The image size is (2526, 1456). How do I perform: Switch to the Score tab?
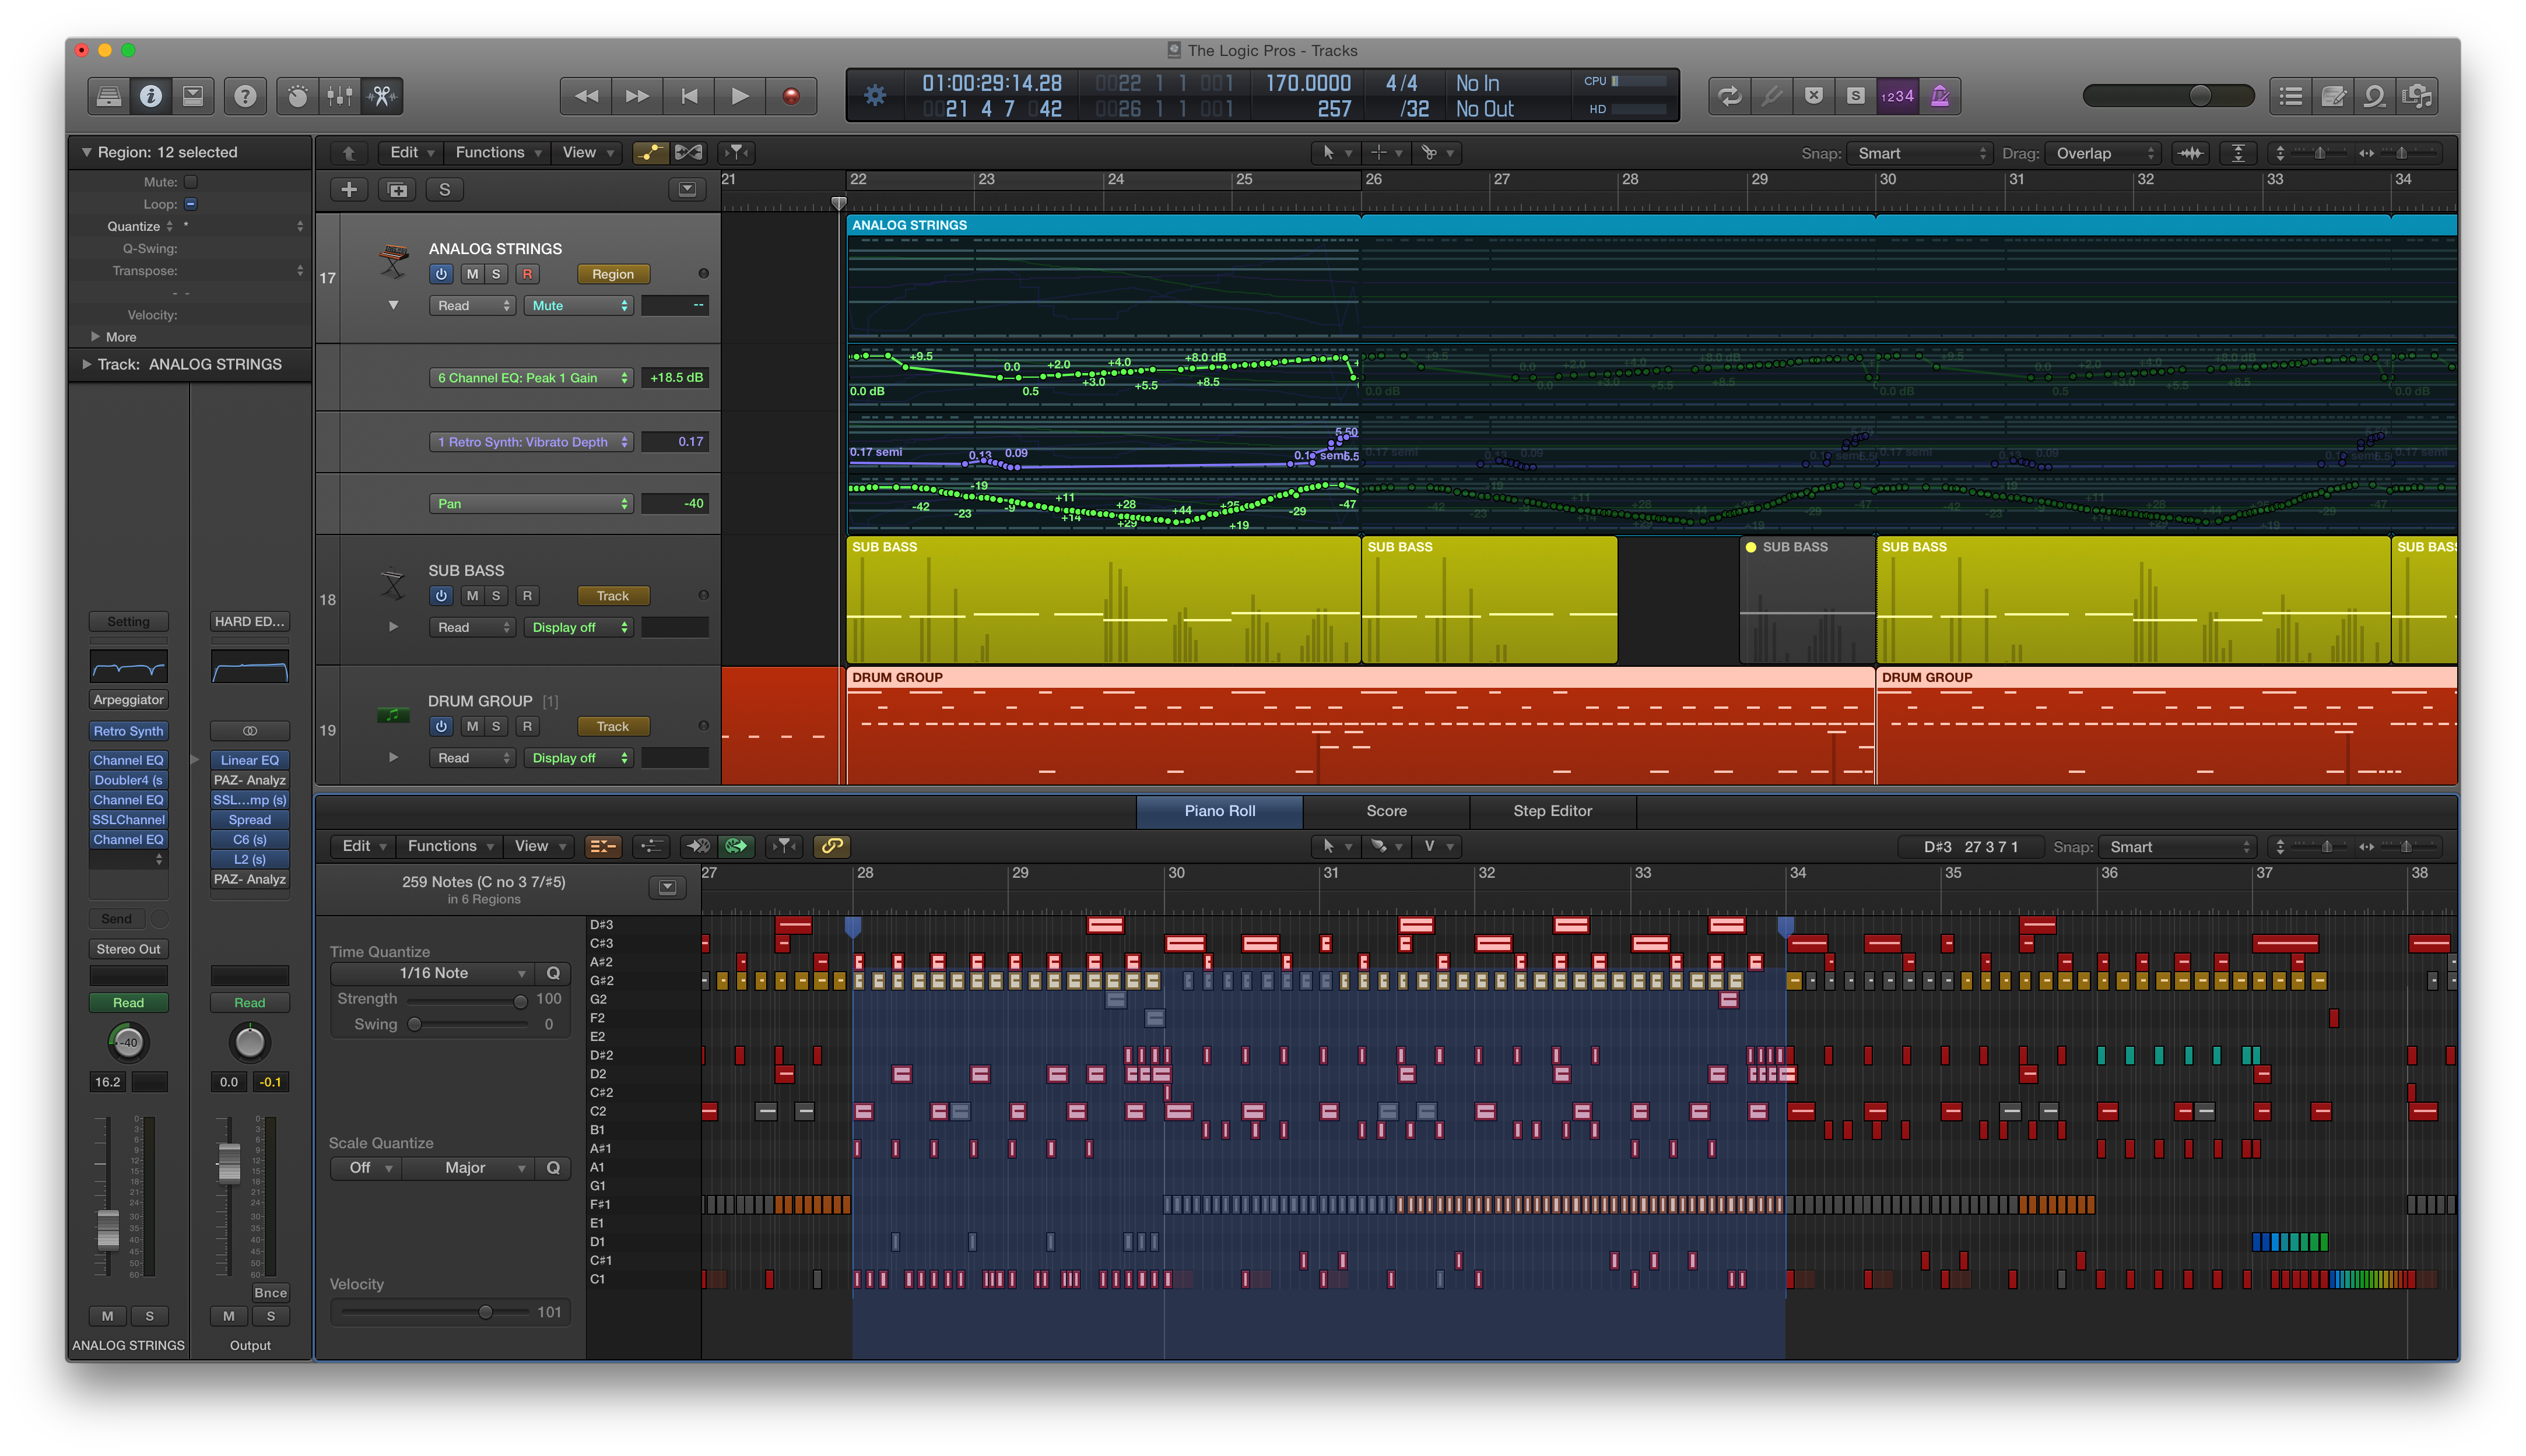1385,811
